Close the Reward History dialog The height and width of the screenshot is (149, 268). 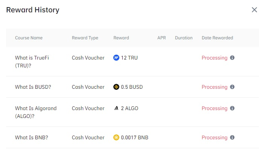click(254, 10)
